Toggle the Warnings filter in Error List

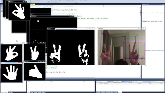[118, 82]
